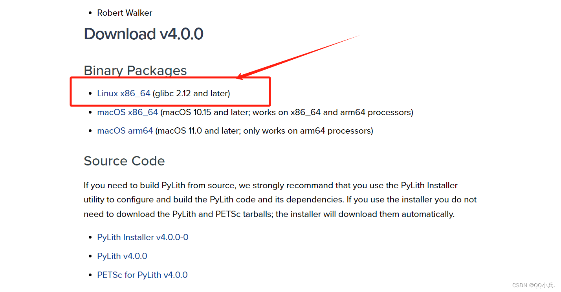The height and width of the screenshot is (292, 561).
Task: Open the macOS arm64 download link
Action: click(125, 130)
